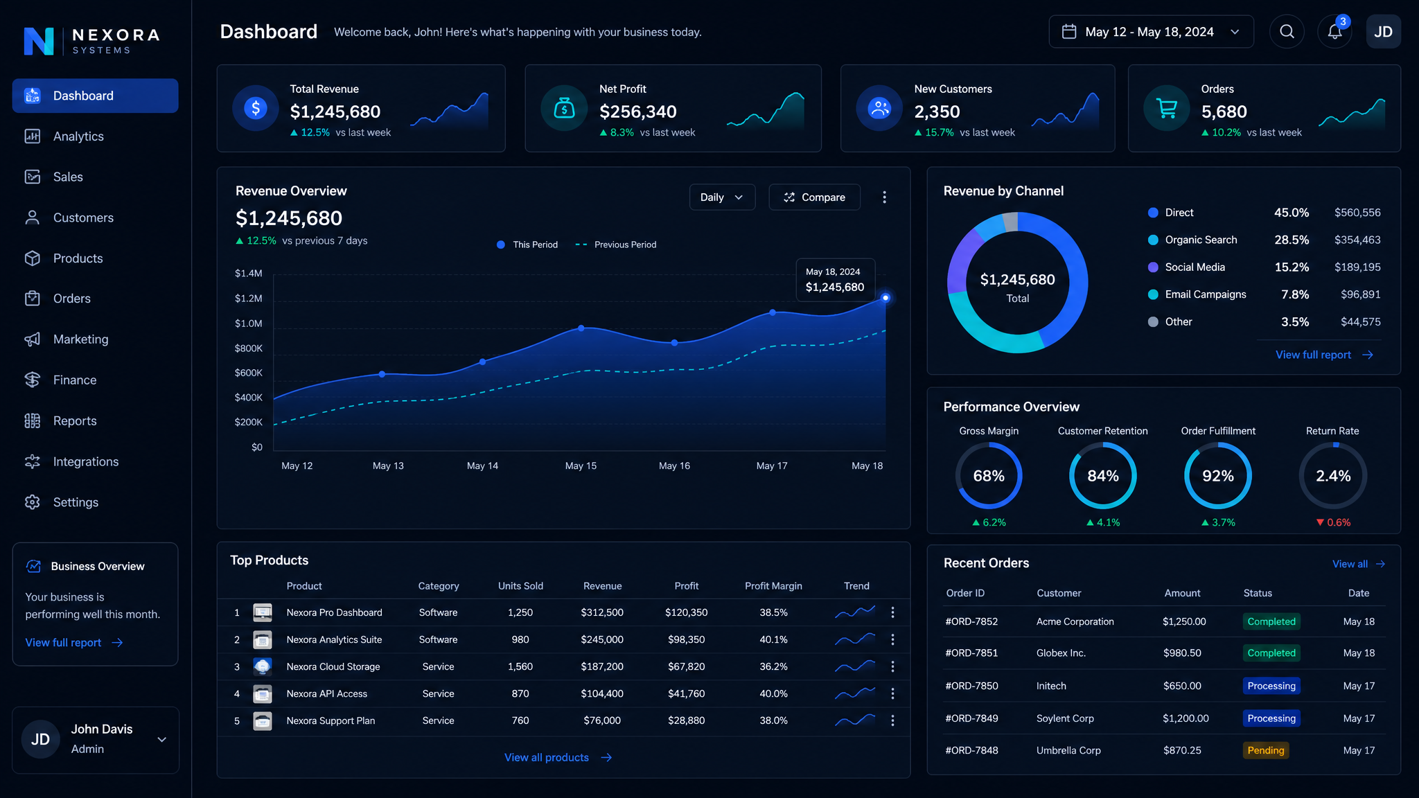Click the Order Fulfillment 92% gauge
Image resolution: width=1419 pixels, height=798 pixels.
[1218, 476]
